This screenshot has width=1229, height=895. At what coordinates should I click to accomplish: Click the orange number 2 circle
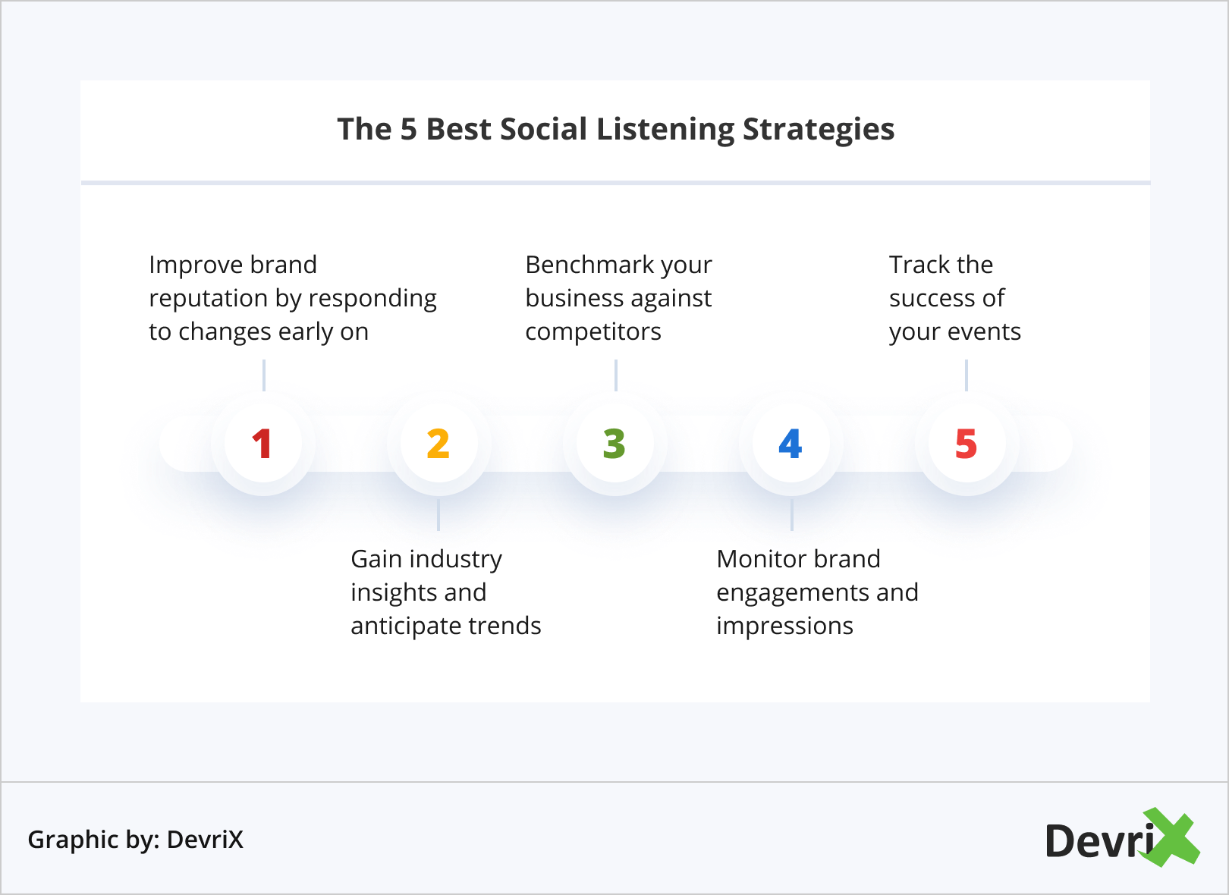click(438, 444)
